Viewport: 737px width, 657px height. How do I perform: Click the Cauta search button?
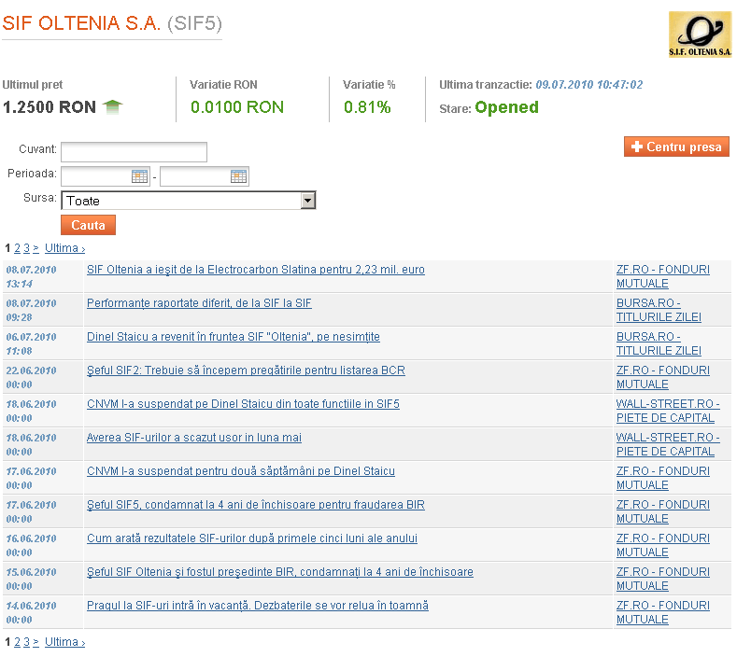(88, 225)
